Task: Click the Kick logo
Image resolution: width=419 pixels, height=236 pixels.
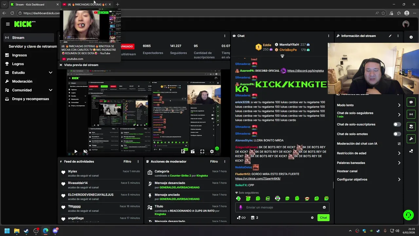Action: [25, 24]
